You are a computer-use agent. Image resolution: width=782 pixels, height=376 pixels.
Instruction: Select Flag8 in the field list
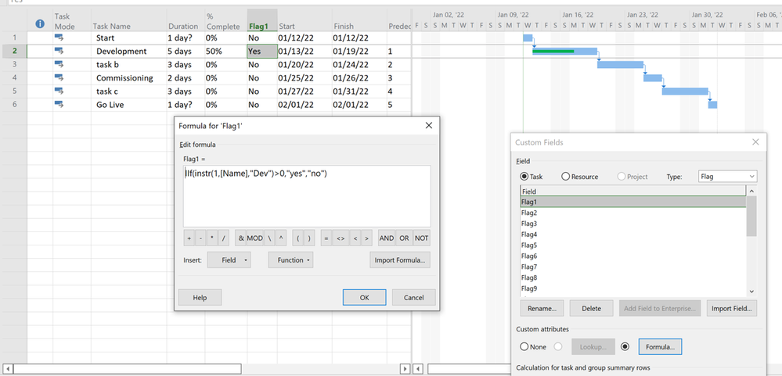click(633, 278)
